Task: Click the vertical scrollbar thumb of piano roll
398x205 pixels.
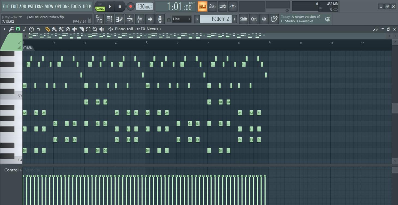Action: [x=395, y=108]
